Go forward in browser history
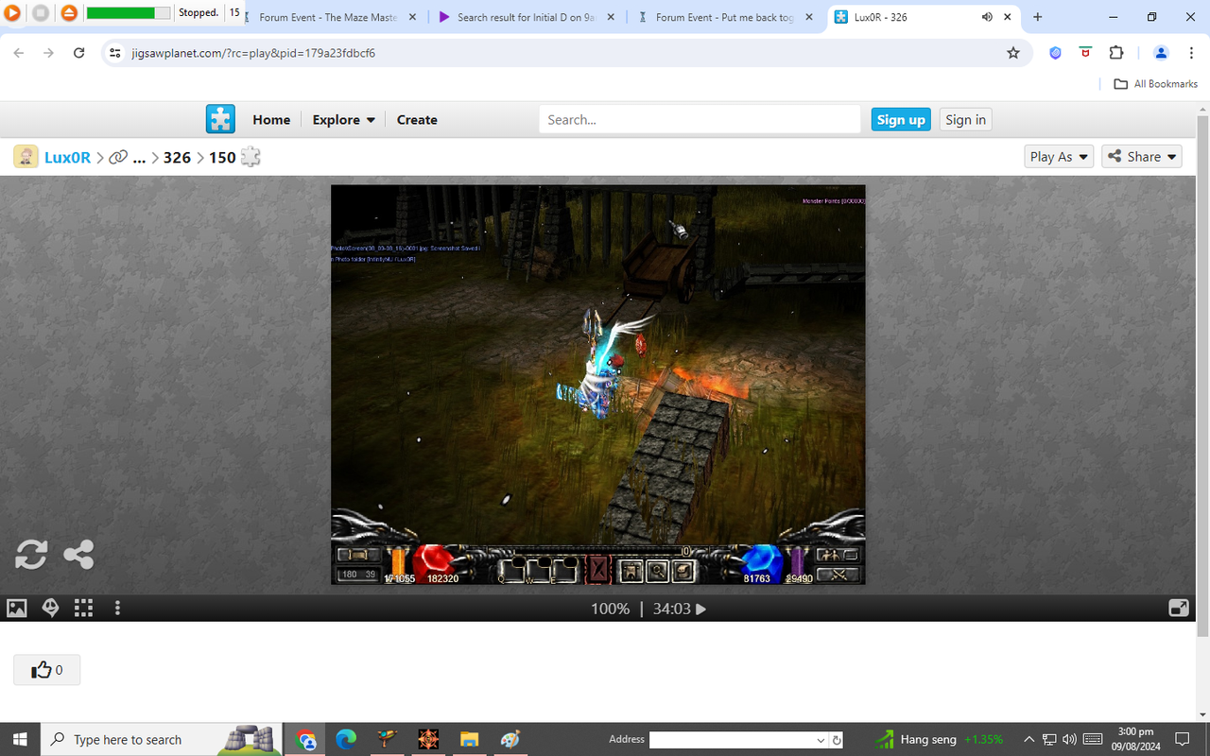 pos(49,53)
